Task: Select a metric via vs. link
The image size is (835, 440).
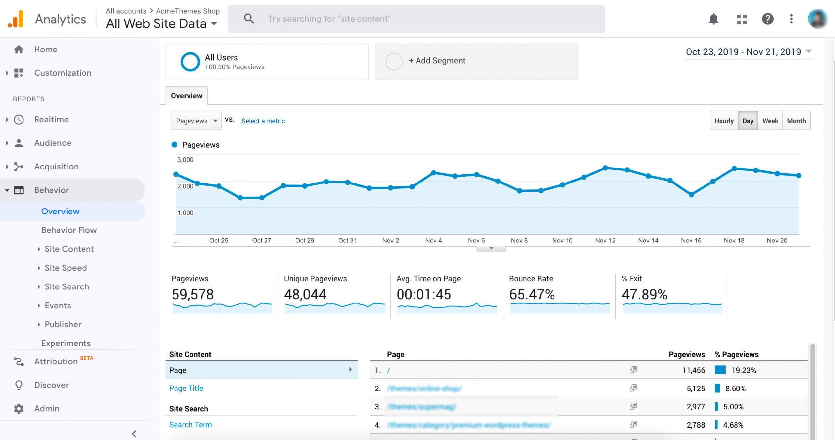Action: (x=263, y=121)
